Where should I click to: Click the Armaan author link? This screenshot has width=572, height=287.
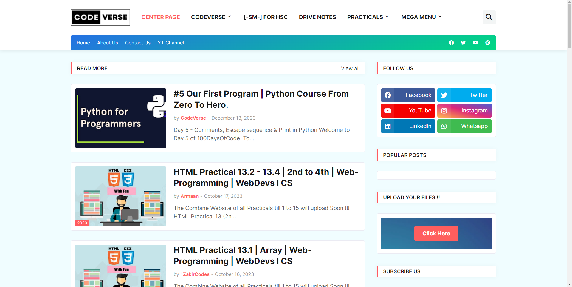click(x=189, y=196)
